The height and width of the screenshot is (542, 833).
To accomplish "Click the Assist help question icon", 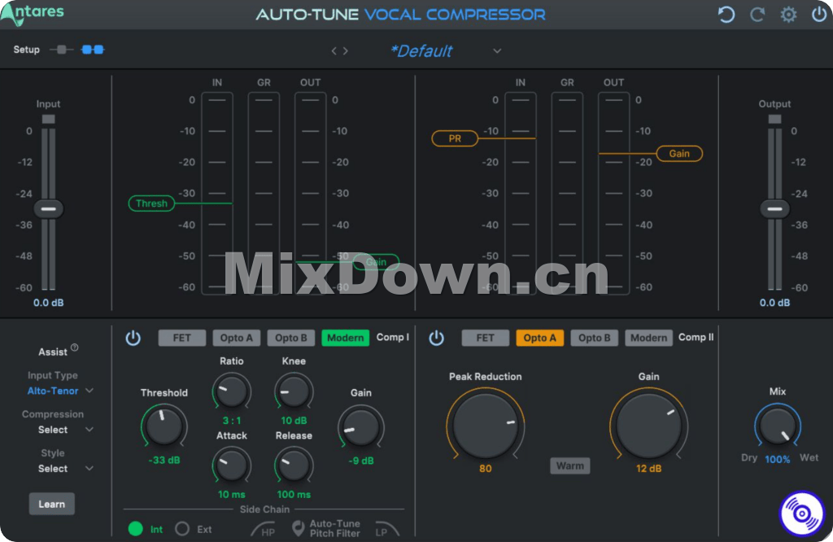I will pyautogui.click(x=75, y=348).
